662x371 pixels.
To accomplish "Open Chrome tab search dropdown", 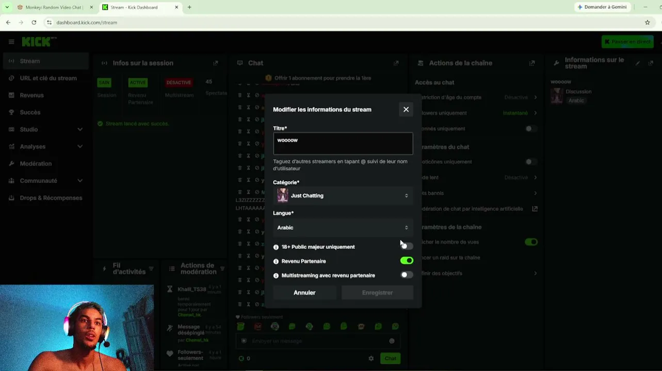I will pos(7,7).
